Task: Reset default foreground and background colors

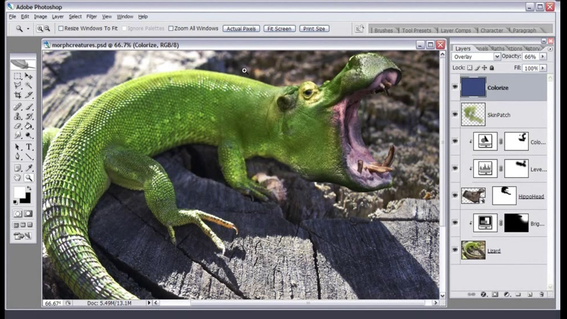Action: click(x=16, y=202)
